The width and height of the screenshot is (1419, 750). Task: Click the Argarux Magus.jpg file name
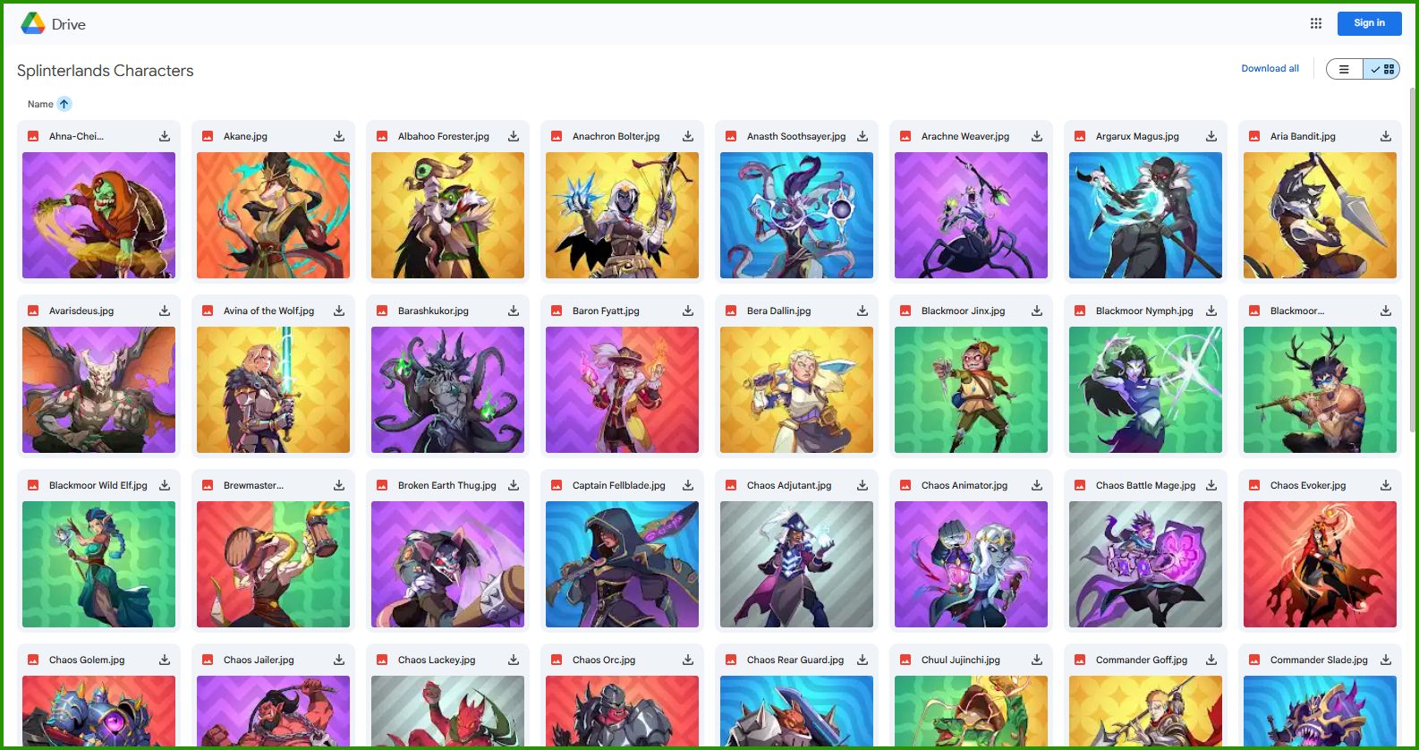click(1137, 136)
